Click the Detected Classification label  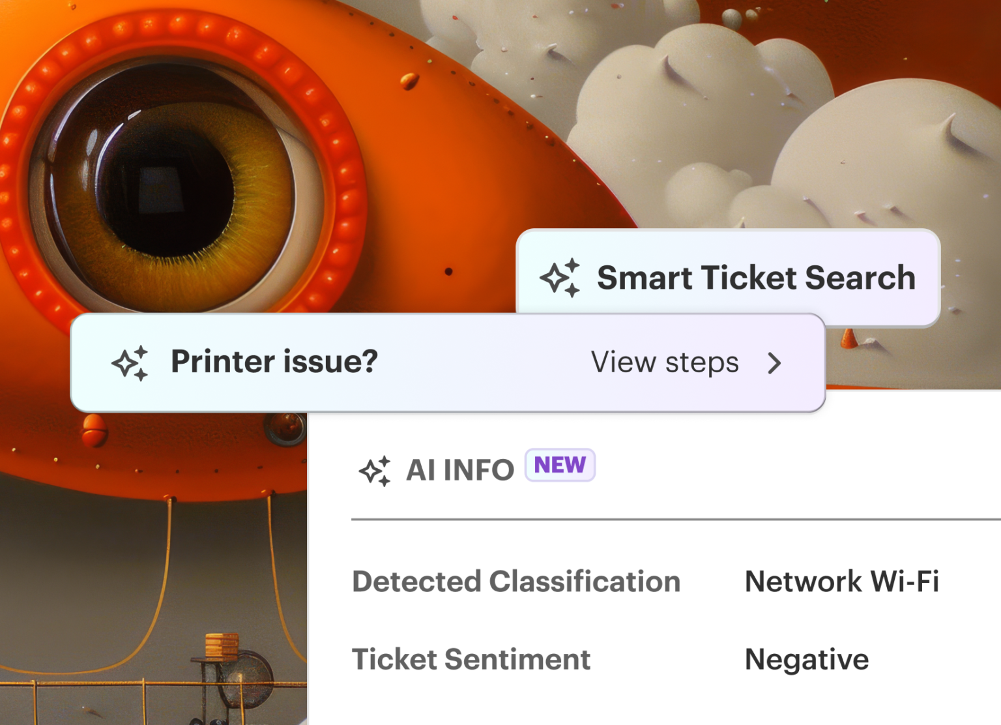click(516, 582)
